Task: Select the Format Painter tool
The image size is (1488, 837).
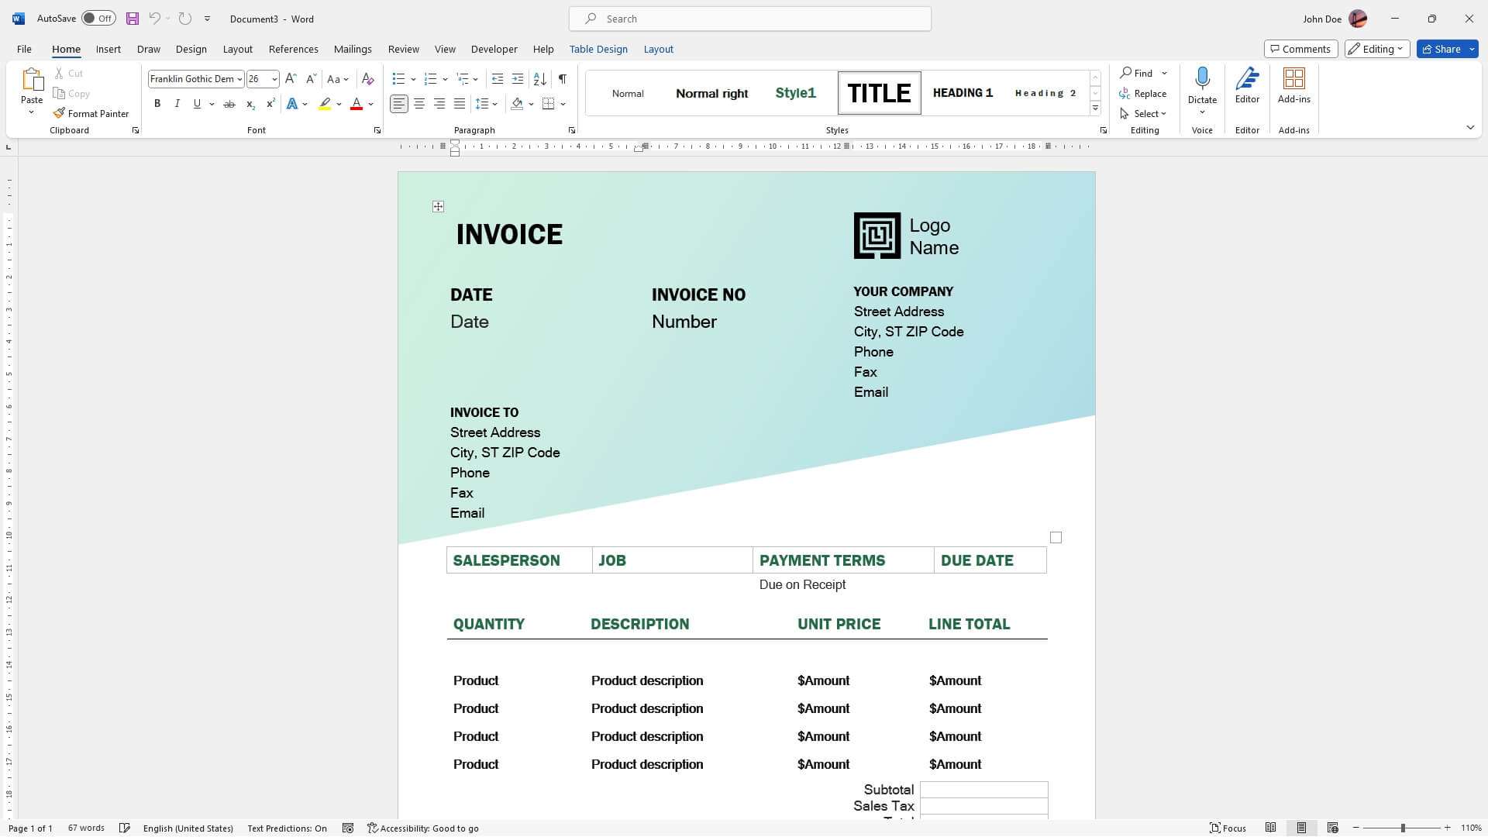Action: pos(91,113)
